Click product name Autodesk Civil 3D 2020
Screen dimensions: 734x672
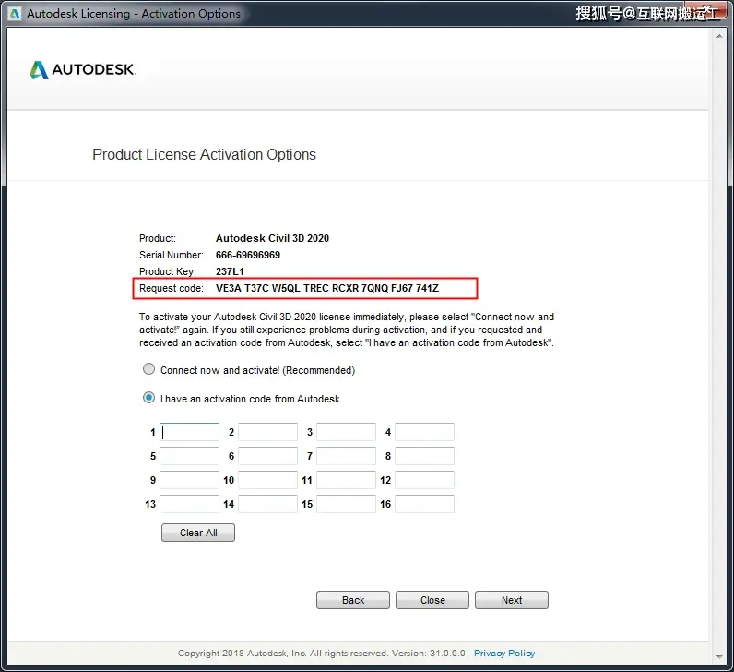272,238
